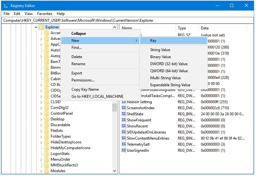The height and width of the screenshot is (176, 256).
Task: Open the Help menu
Action: tap(61, 14)
